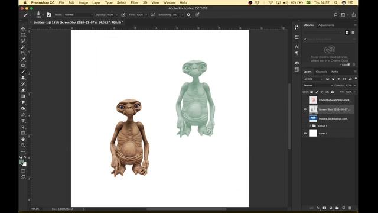Select the Crop tool
This screenshot has height=213, width=378.
click(x=23, y=53)
